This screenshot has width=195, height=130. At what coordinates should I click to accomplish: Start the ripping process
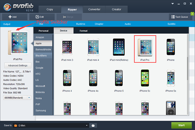[181, 125]
